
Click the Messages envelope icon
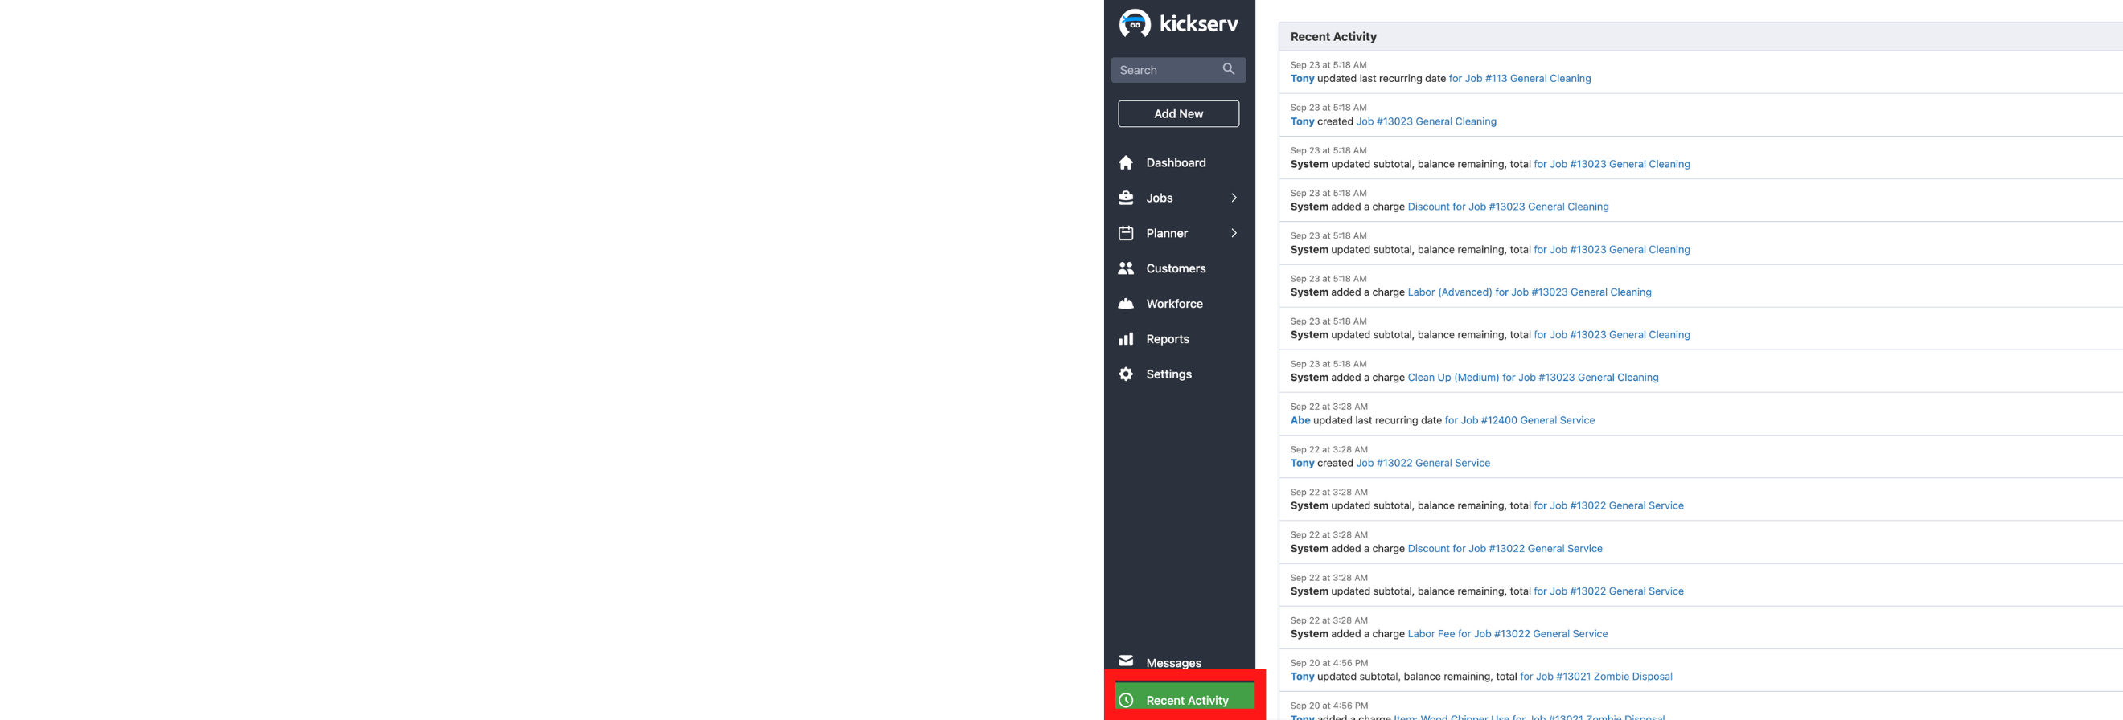[x=1126, y=661]
